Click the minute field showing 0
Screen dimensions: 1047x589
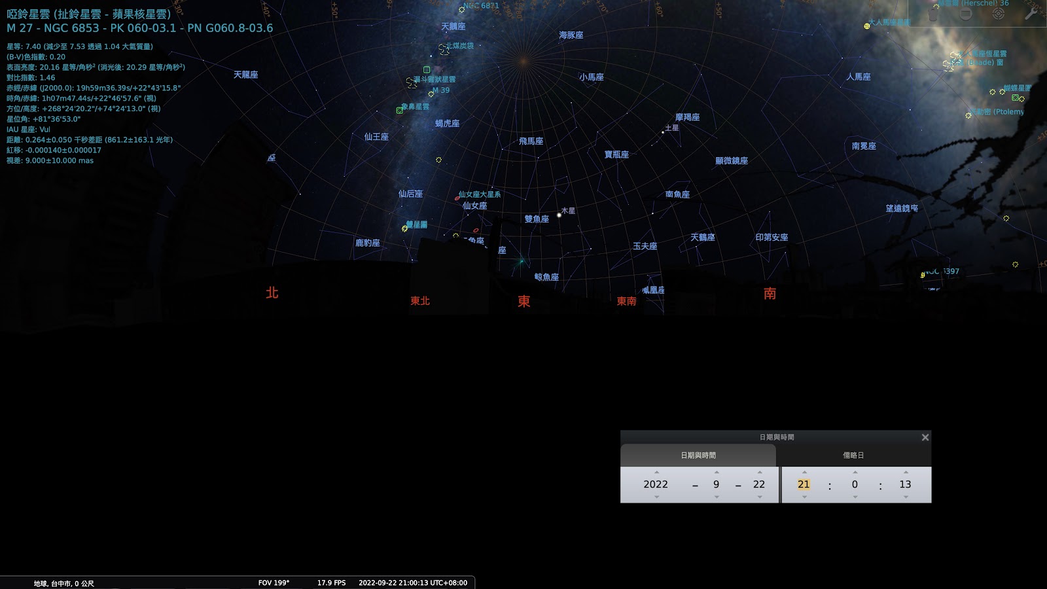coord(855,484)
